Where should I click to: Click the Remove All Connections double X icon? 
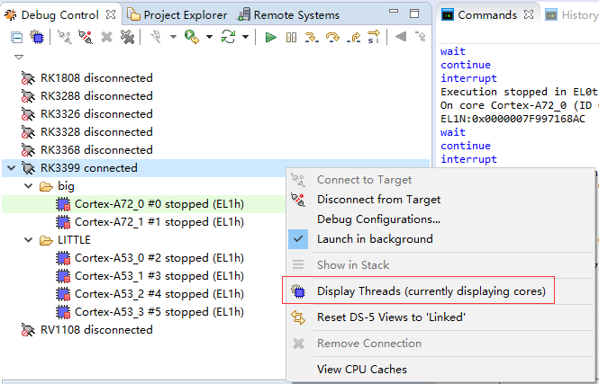point(128,37)
